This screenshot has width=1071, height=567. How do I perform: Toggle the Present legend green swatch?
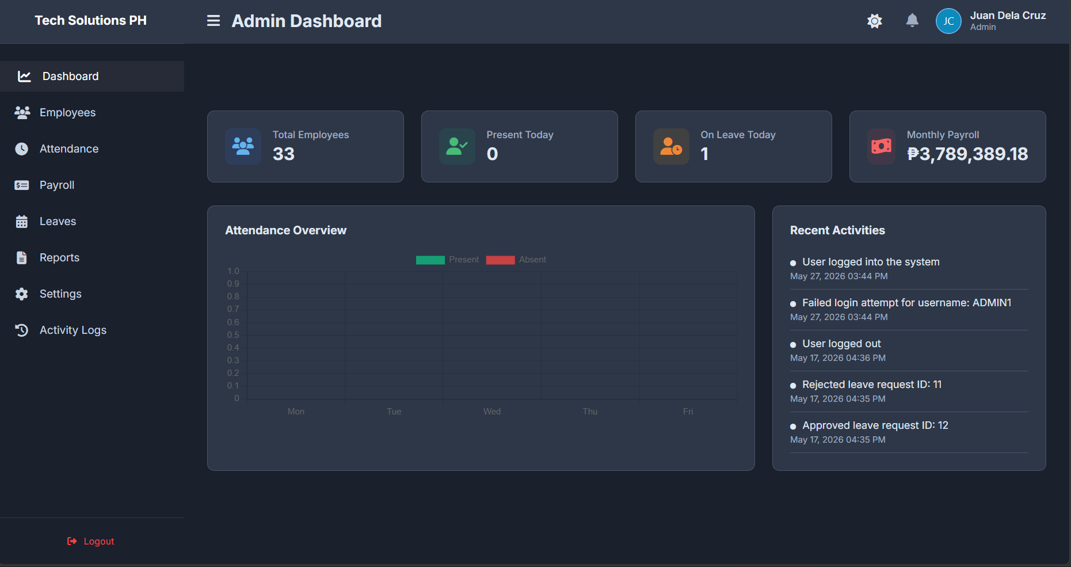430,260
